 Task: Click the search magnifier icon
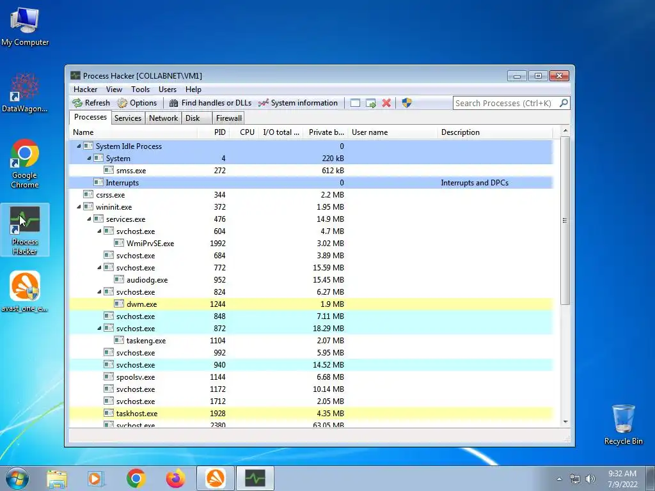(564, 103)
